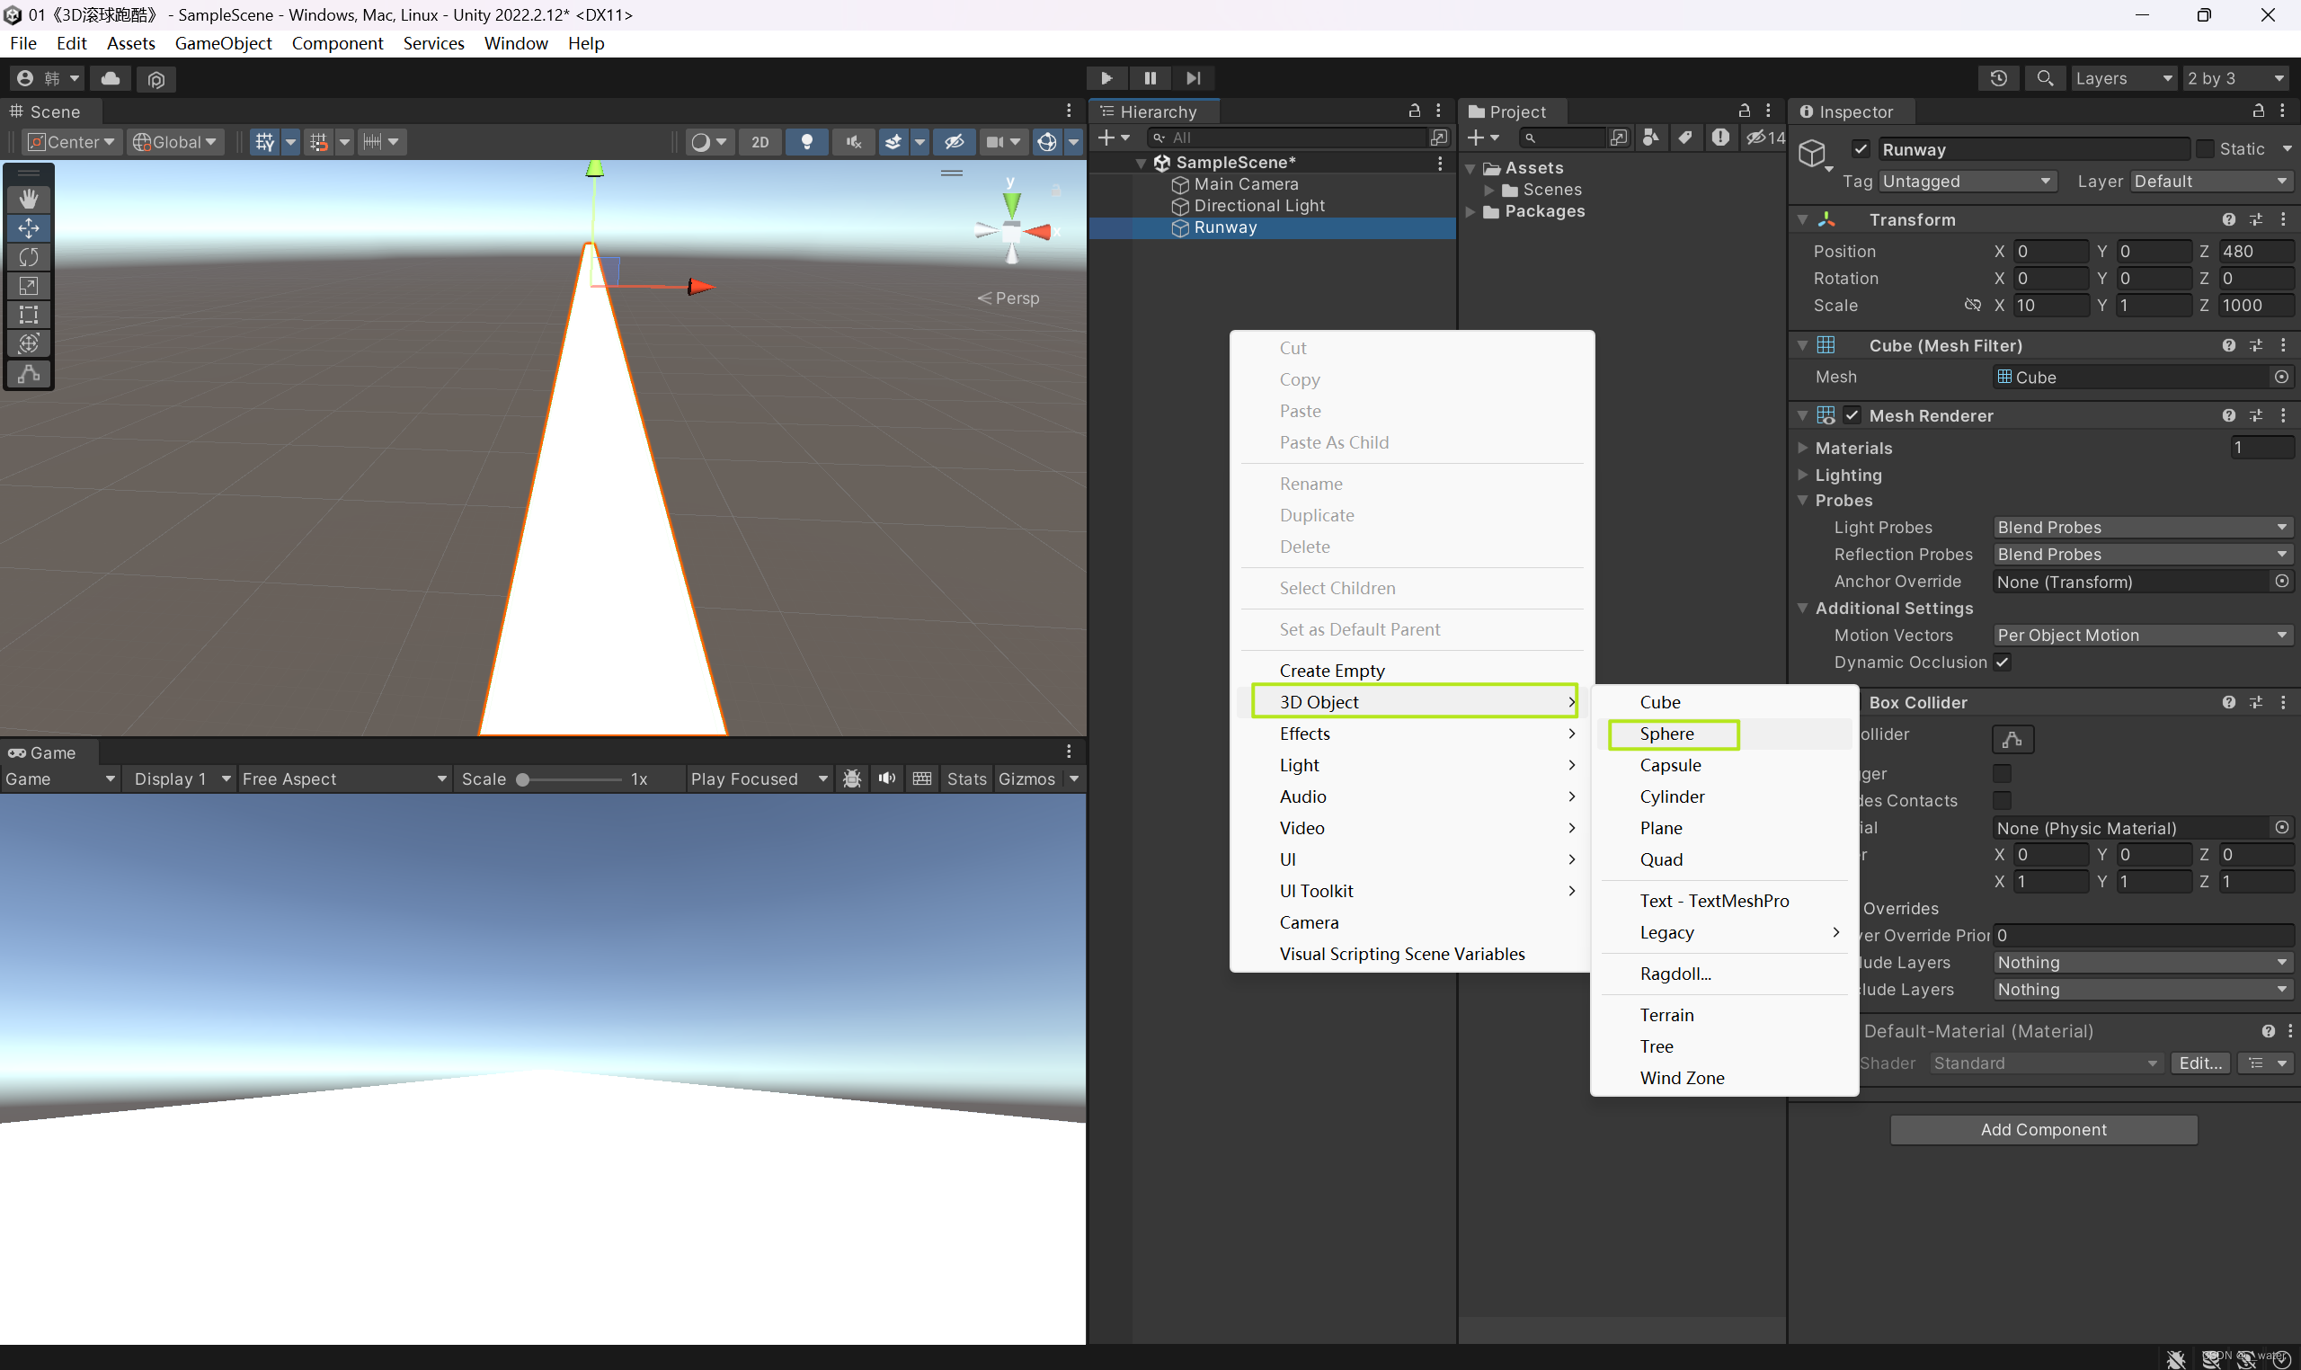The width and height of the screenshot is (2301, 1370).
Task: Select the Hand view tool
Action: pyautogui.click(x=29, y=200)
